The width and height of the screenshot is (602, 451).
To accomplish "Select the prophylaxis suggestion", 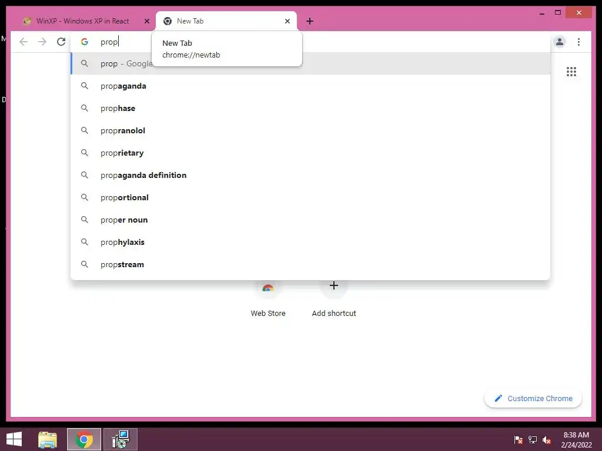I will 310,242.
